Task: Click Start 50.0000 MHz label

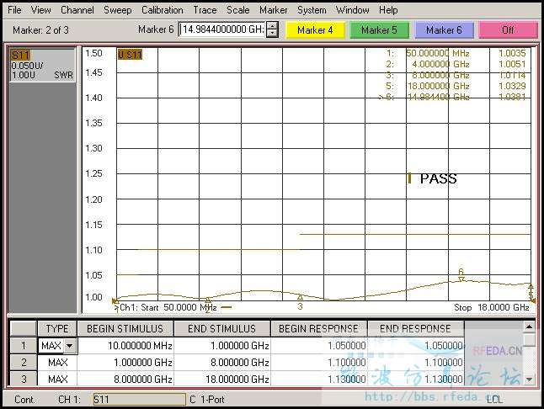Action: [168, 307]
